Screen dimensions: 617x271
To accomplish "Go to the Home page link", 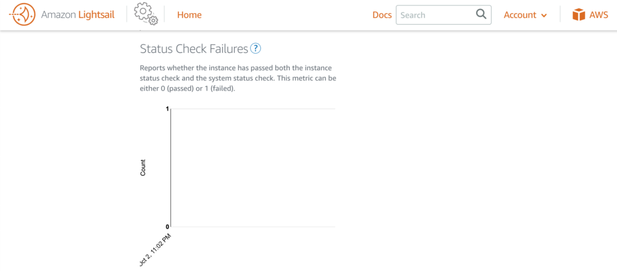I will [x=189, y=15].
